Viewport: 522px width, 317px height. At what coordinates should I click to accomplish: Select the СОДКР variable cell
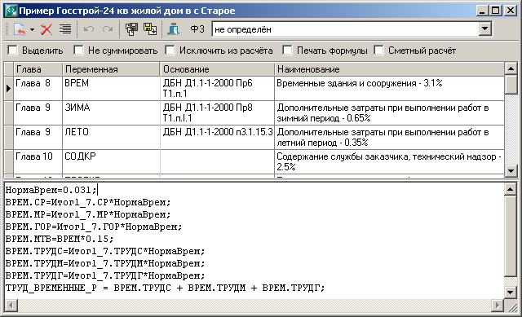pos(111,161)
